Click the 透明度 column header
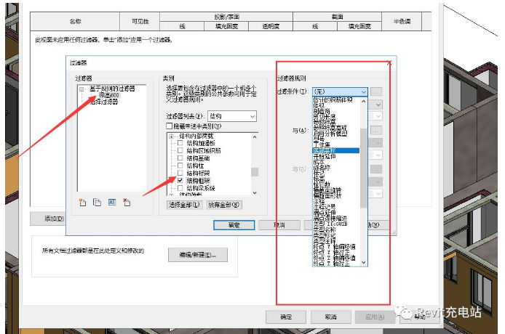Image resolution: width=505 pixels, height=334 pixels. tap(271, 26)
